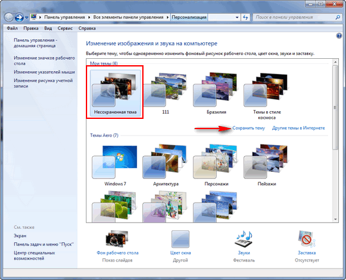Expand arrow after Панель управления breadcrumb
346x280 pixels.
(x=89, y=17)
